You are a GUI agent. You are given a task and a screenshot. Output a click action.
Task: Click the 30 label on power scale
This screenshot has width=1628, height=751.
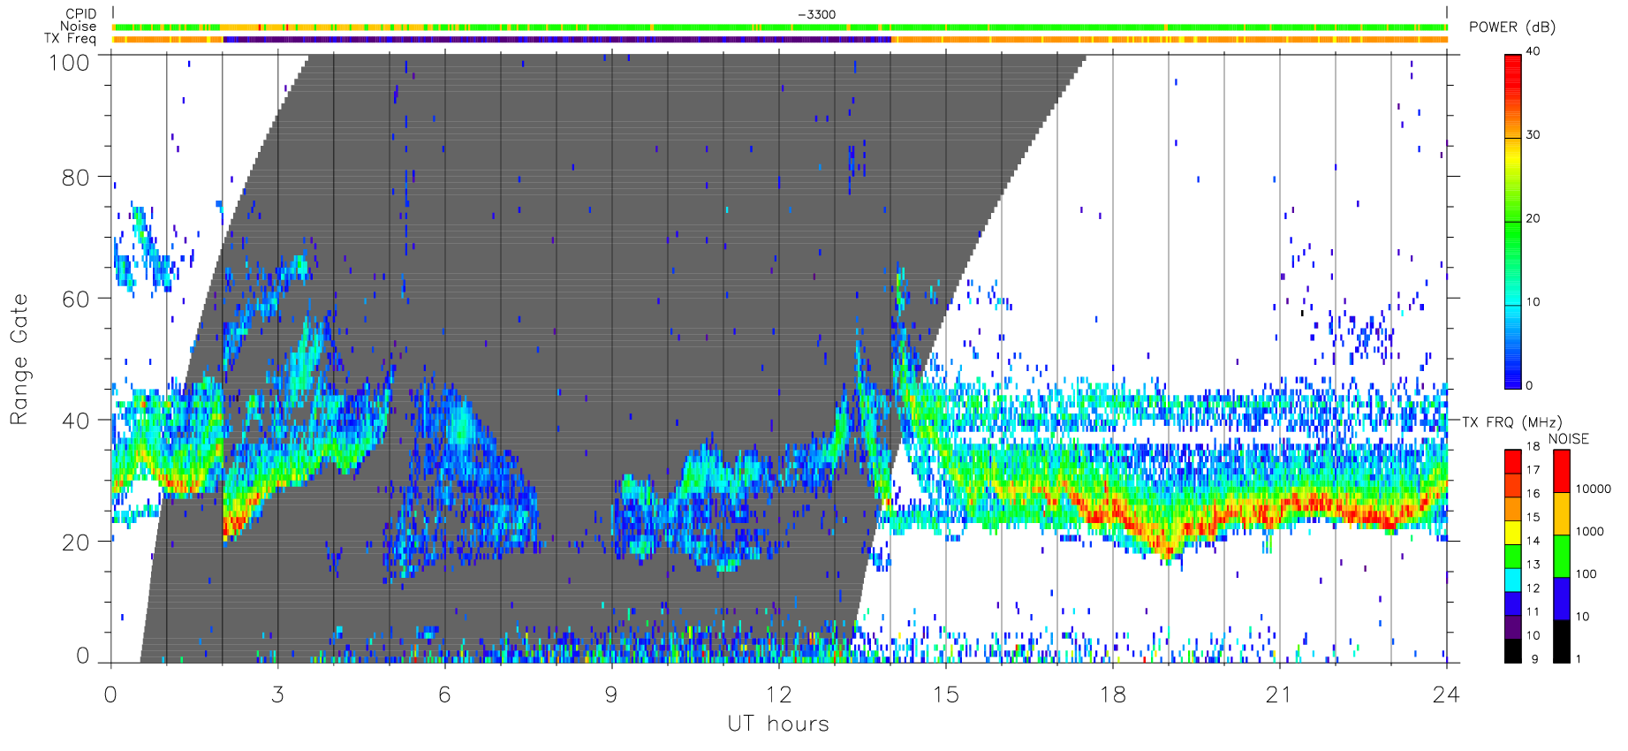click(x=1533, y=135)
